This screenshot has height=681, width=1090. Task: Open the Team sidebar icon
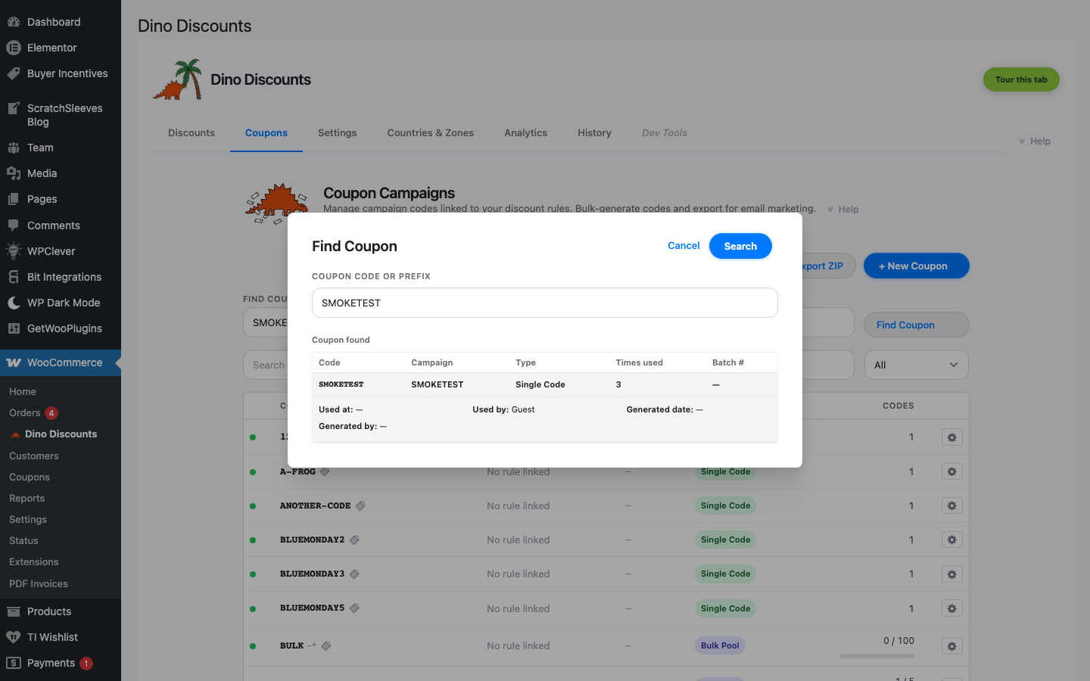coord(14,148)
